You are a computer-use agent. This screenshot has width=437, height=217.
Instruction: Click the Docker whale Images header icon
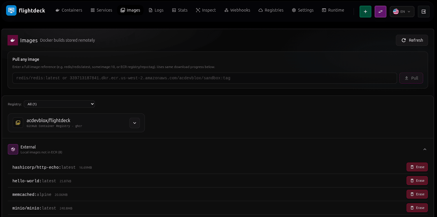[13, 40]
